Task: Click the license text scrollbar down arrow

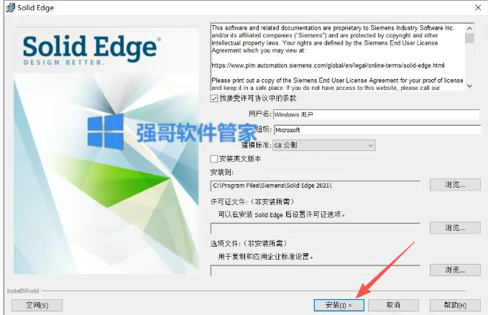Action: coord(469,86)
